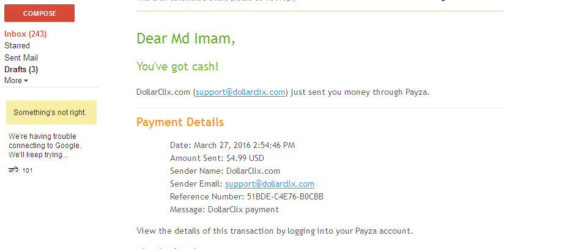
Task: Click the "You've got cash!" heading
Action: pyautogui.click(x=177, y=66)
